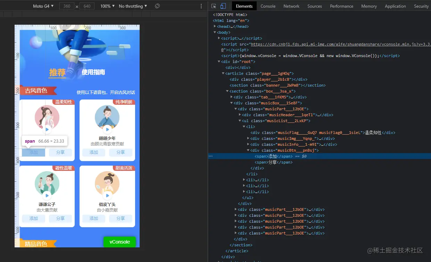The height and width of the screenshot is (262, 431).
Task: Select the 推荐 tab in page
Action: [57, 72]
